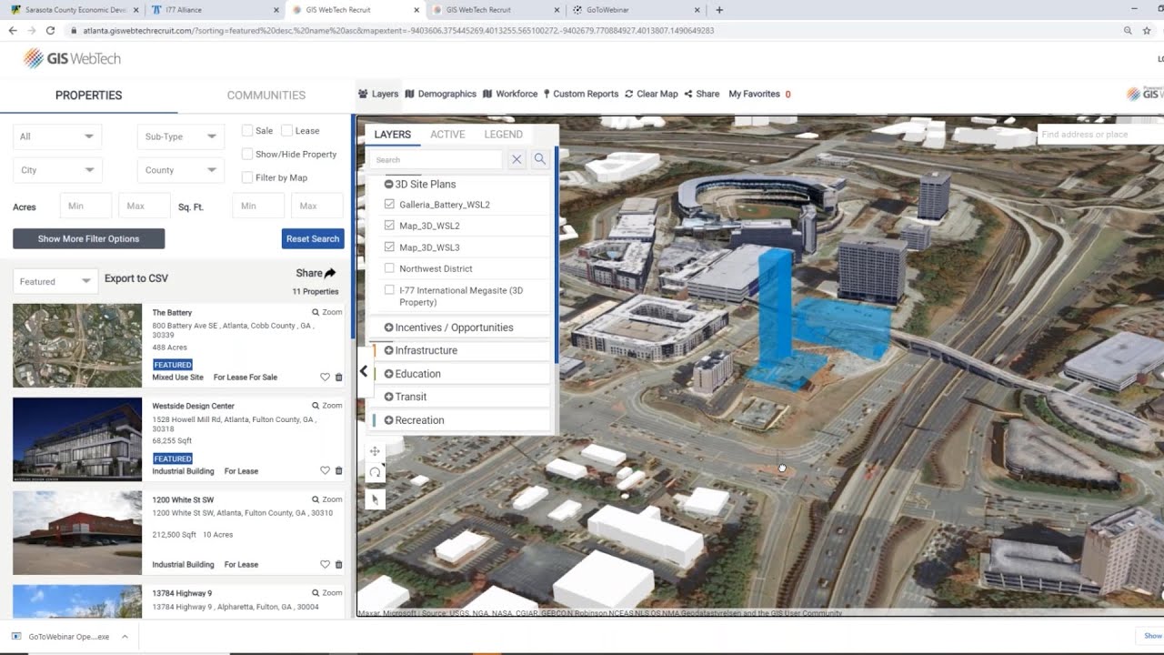This screenshot has height=655, width=1164.
Task: Check the Sale checkbox
Action: click(247, 131)
